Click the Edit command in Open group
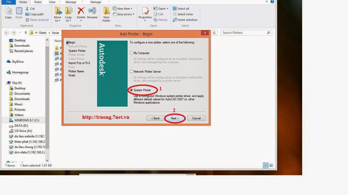Image resolution: width=348 pixels, height=195 pixels. 158,14
